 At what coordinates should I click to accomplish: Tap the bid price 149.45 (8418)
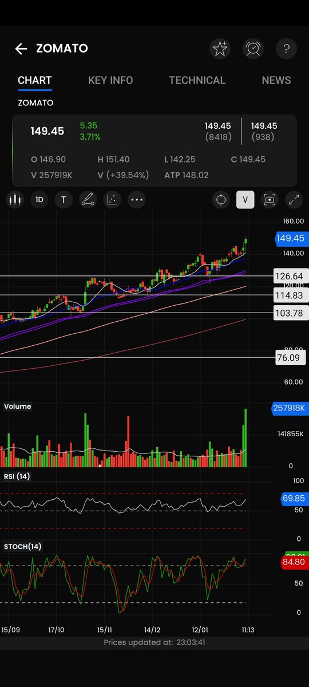(x=218, y=131)
